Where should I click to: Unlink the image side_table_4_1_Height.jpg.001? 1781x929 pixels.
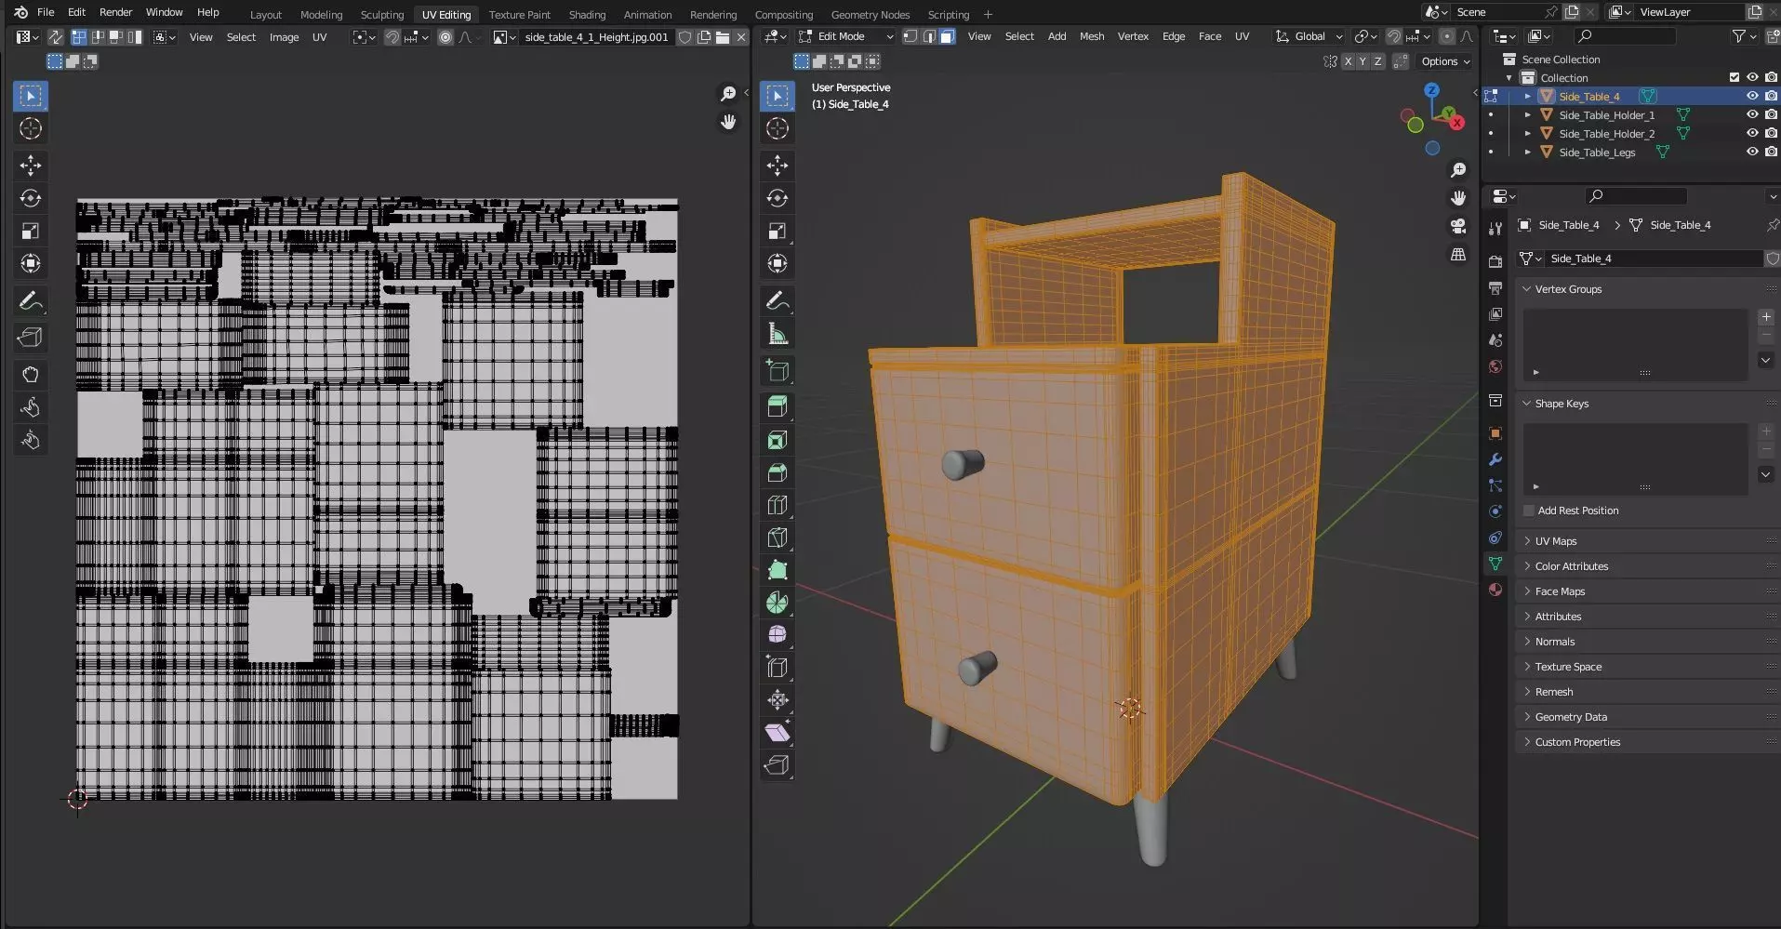(741, 37)
